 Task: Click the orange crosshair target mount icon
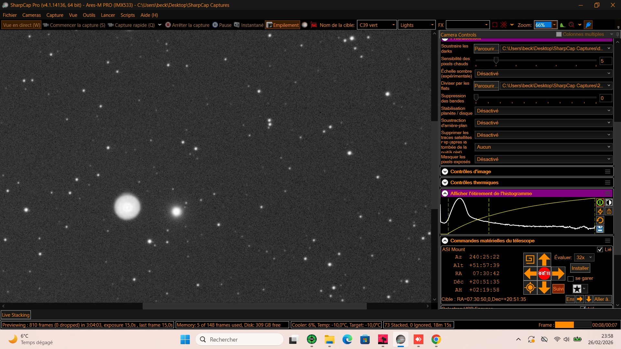coord(530,288)
